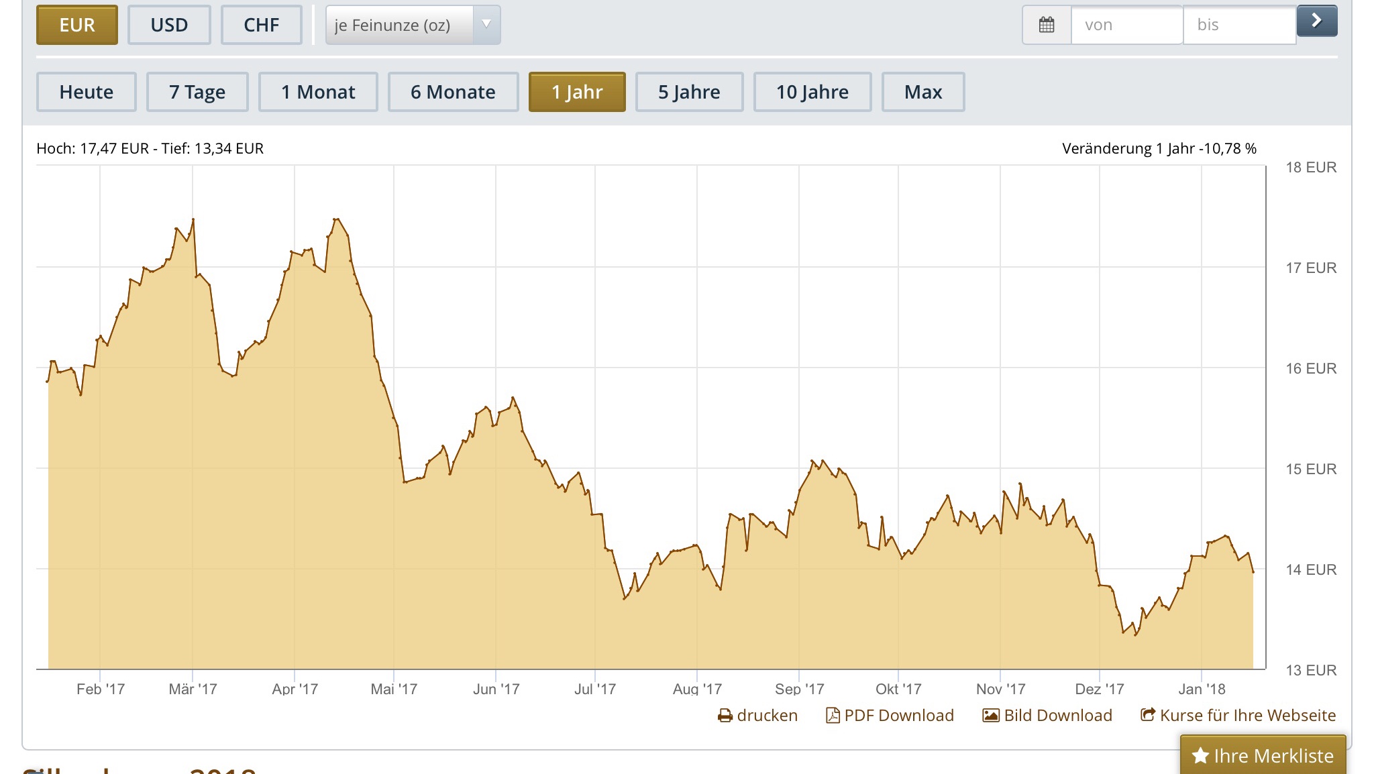Show the 5 Jahre chart range
The width and height of the screenshot is (1374, 774).
(x=689, y=92)
